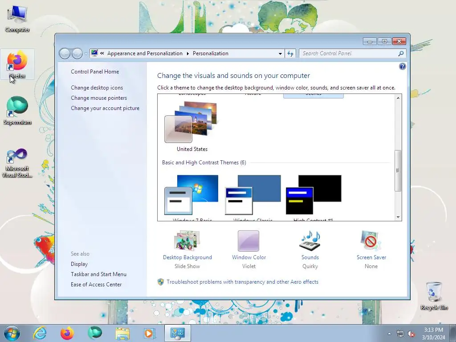Open the breadcrumb arrow after Appearance and Personalization
Viewport: 456px width, 342px height.
[x=187, y=53]
